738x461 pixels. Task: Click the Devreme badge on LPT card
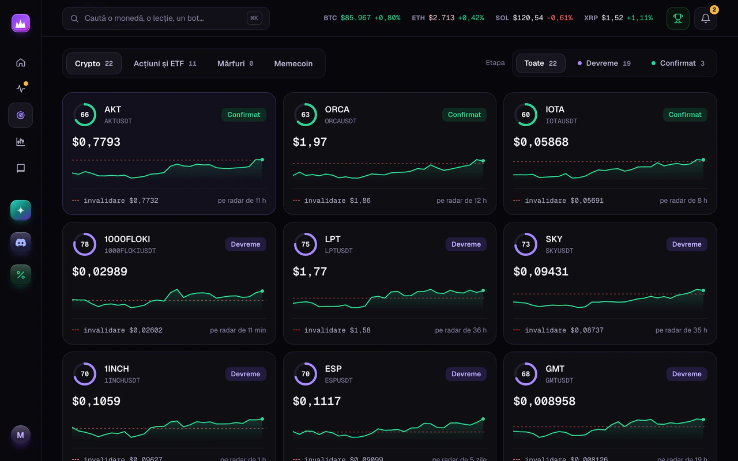466,244
